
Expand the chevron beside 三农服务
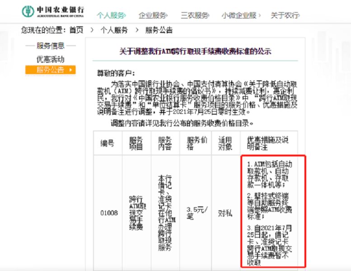tap(210, 15)
